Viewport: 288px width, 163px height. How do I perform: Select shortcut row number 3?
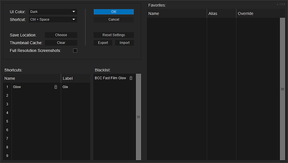tap(7, 104)
